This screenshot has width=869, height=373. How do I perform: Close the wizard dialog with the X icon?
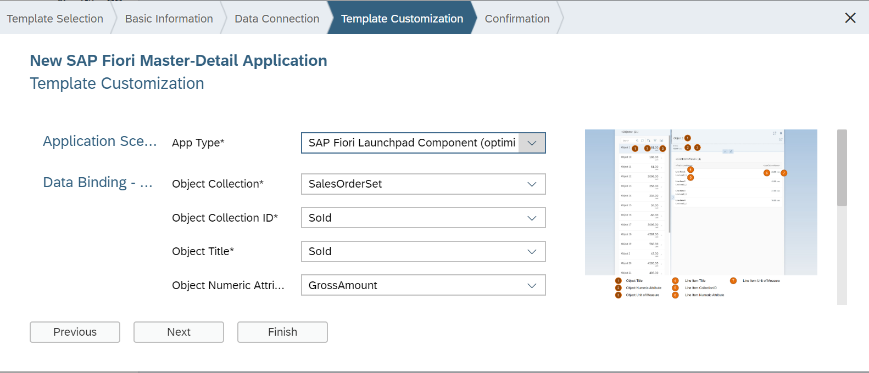pos(850,18)
